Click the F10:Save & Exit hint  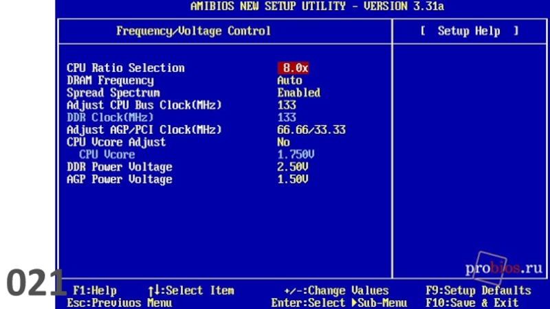tap(472, 303)
